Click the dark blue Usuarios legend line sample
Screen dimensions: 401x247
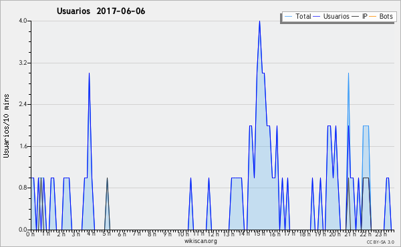(317, 17)
